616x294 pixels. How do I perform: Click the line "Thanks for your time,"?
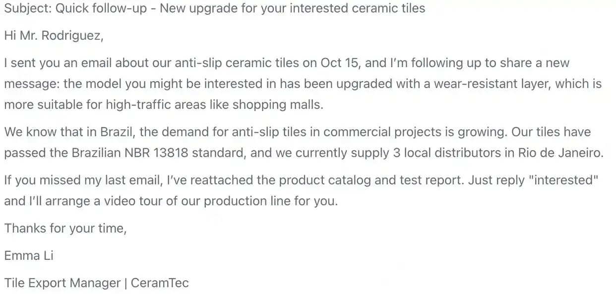[x=65, y=229]
